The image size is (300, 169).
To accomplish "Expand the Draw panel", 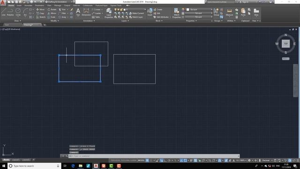I will click(x=18, y=21).
